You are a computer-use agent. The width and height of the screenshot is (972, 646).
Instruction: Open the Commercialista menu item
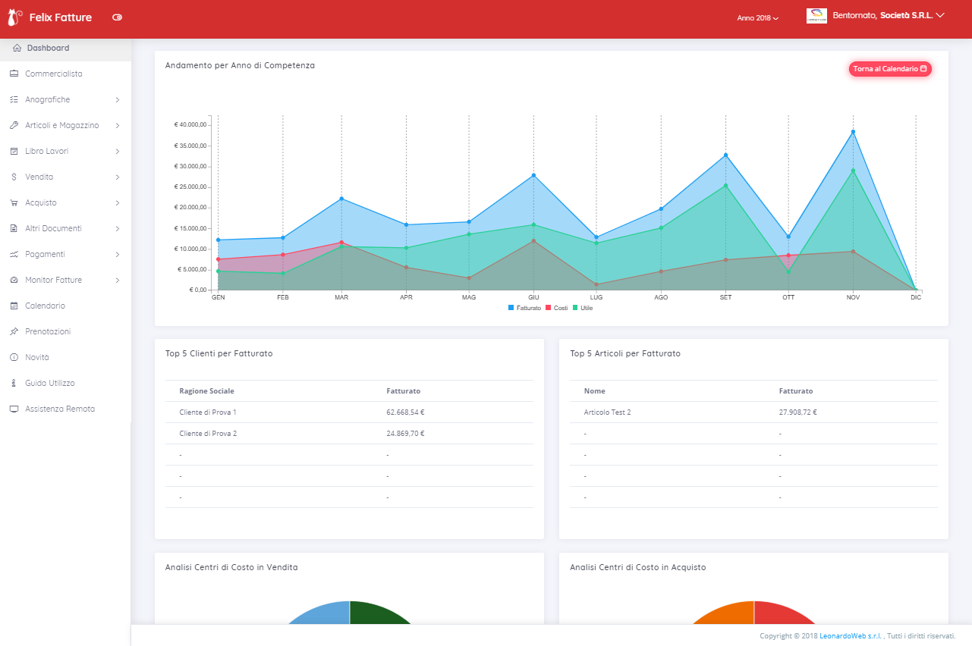(x=65, y=74)
